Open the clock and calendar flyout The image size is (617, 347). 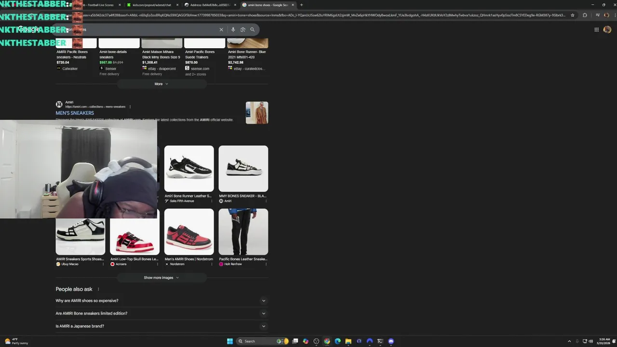(x=603, y=341)
